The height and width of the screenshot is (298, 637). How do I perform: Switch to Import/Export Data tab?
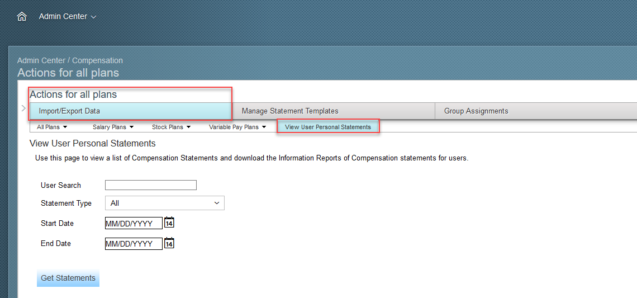coord(130,111)
